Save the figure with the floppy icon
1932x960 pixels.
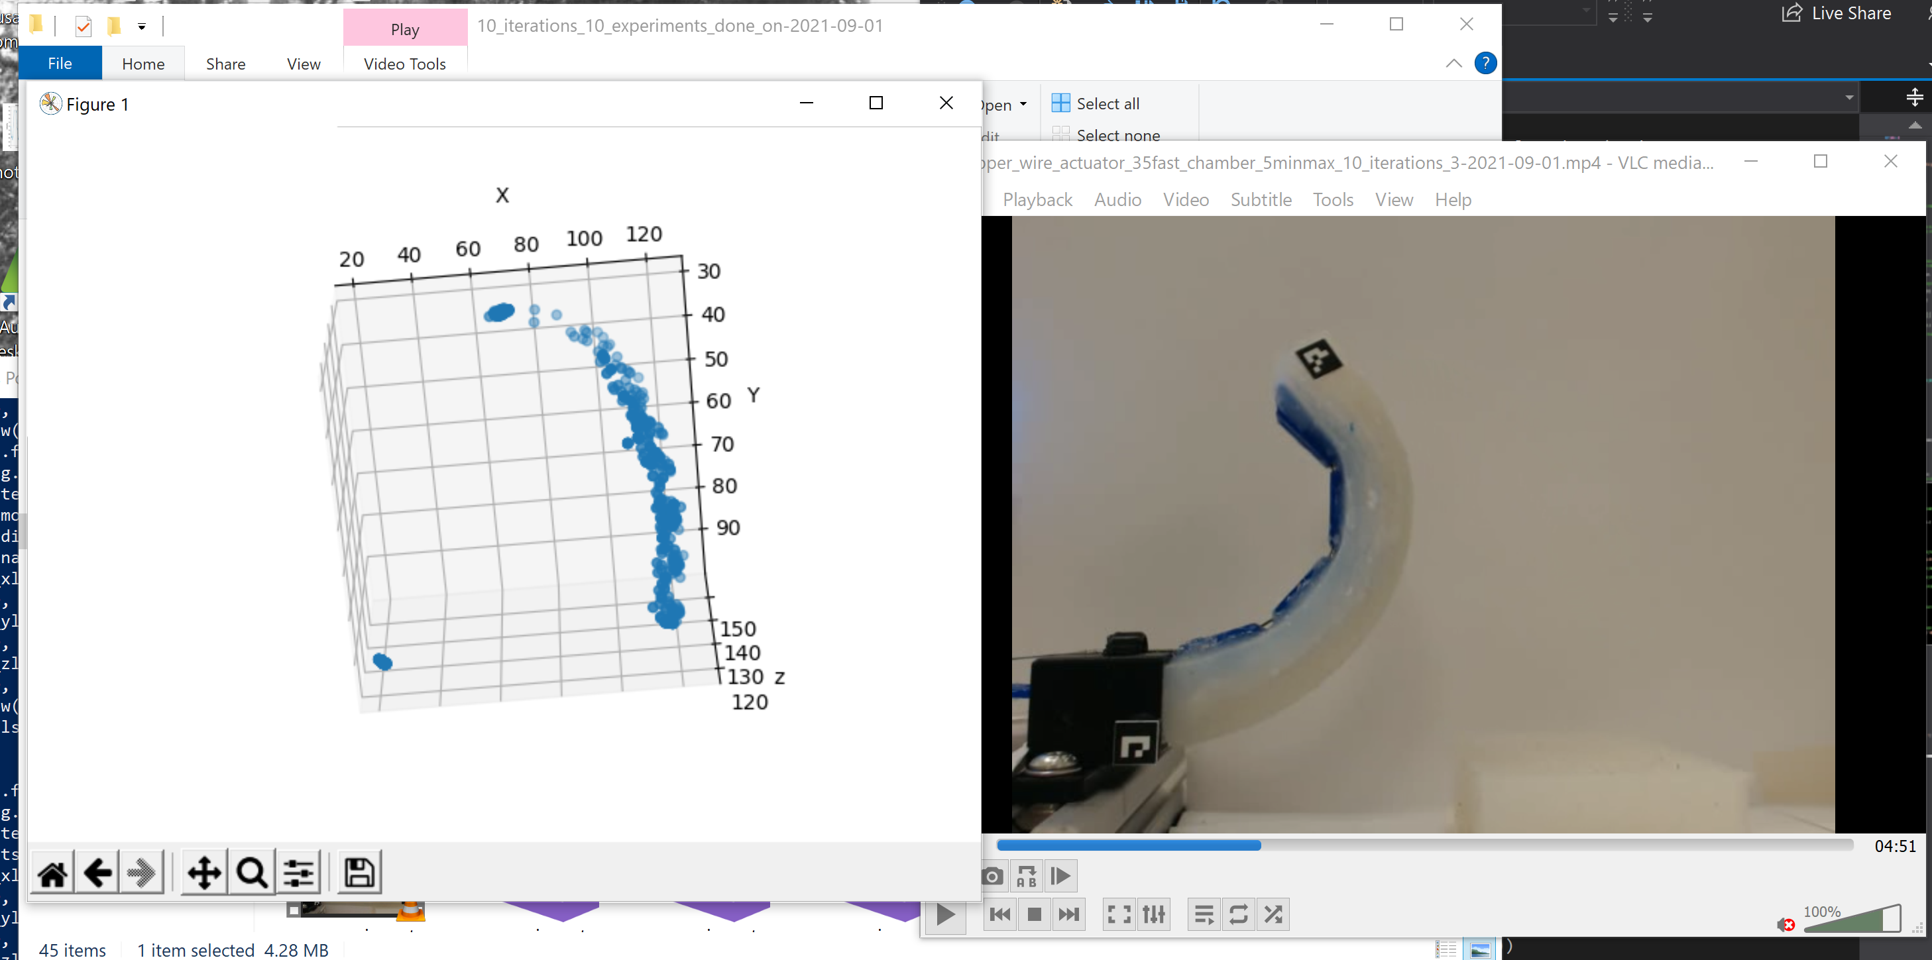[x=359, y=873]
